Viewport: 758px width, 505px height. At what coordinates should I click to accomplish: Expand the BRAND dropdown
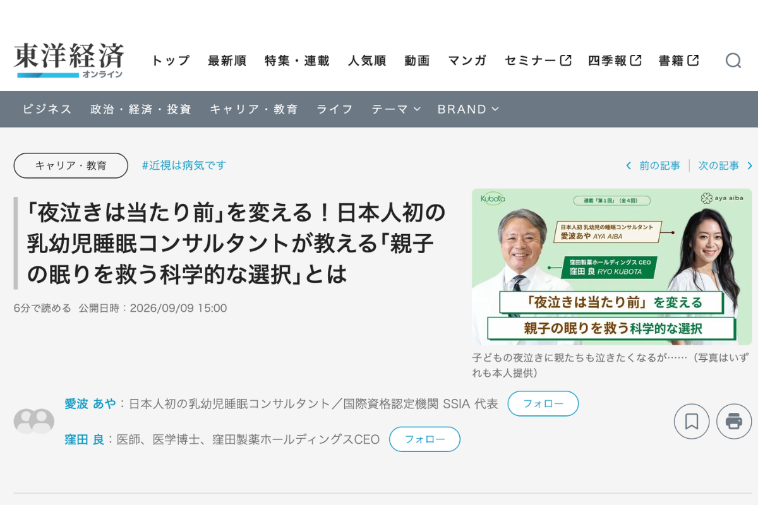[468, 109]
